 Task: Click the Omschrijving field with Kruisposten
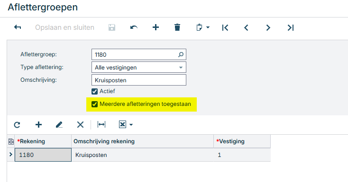[139, 80]
